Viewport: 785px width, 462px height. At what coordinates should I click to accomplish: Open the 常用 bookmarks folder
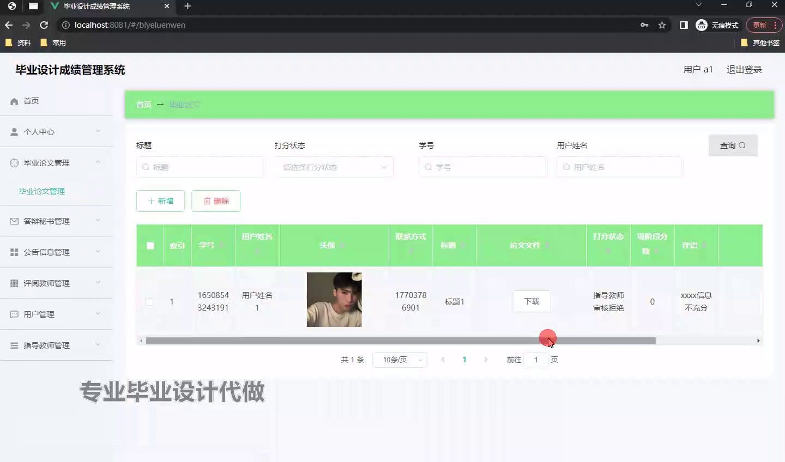(x=53, y=42)
